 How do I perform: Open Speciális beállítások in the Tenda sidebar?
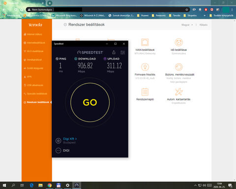35,94
